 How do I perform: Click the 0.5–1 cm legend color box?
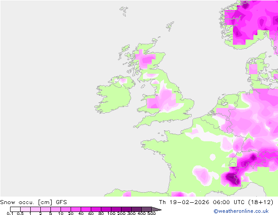(x=25, y=209)
